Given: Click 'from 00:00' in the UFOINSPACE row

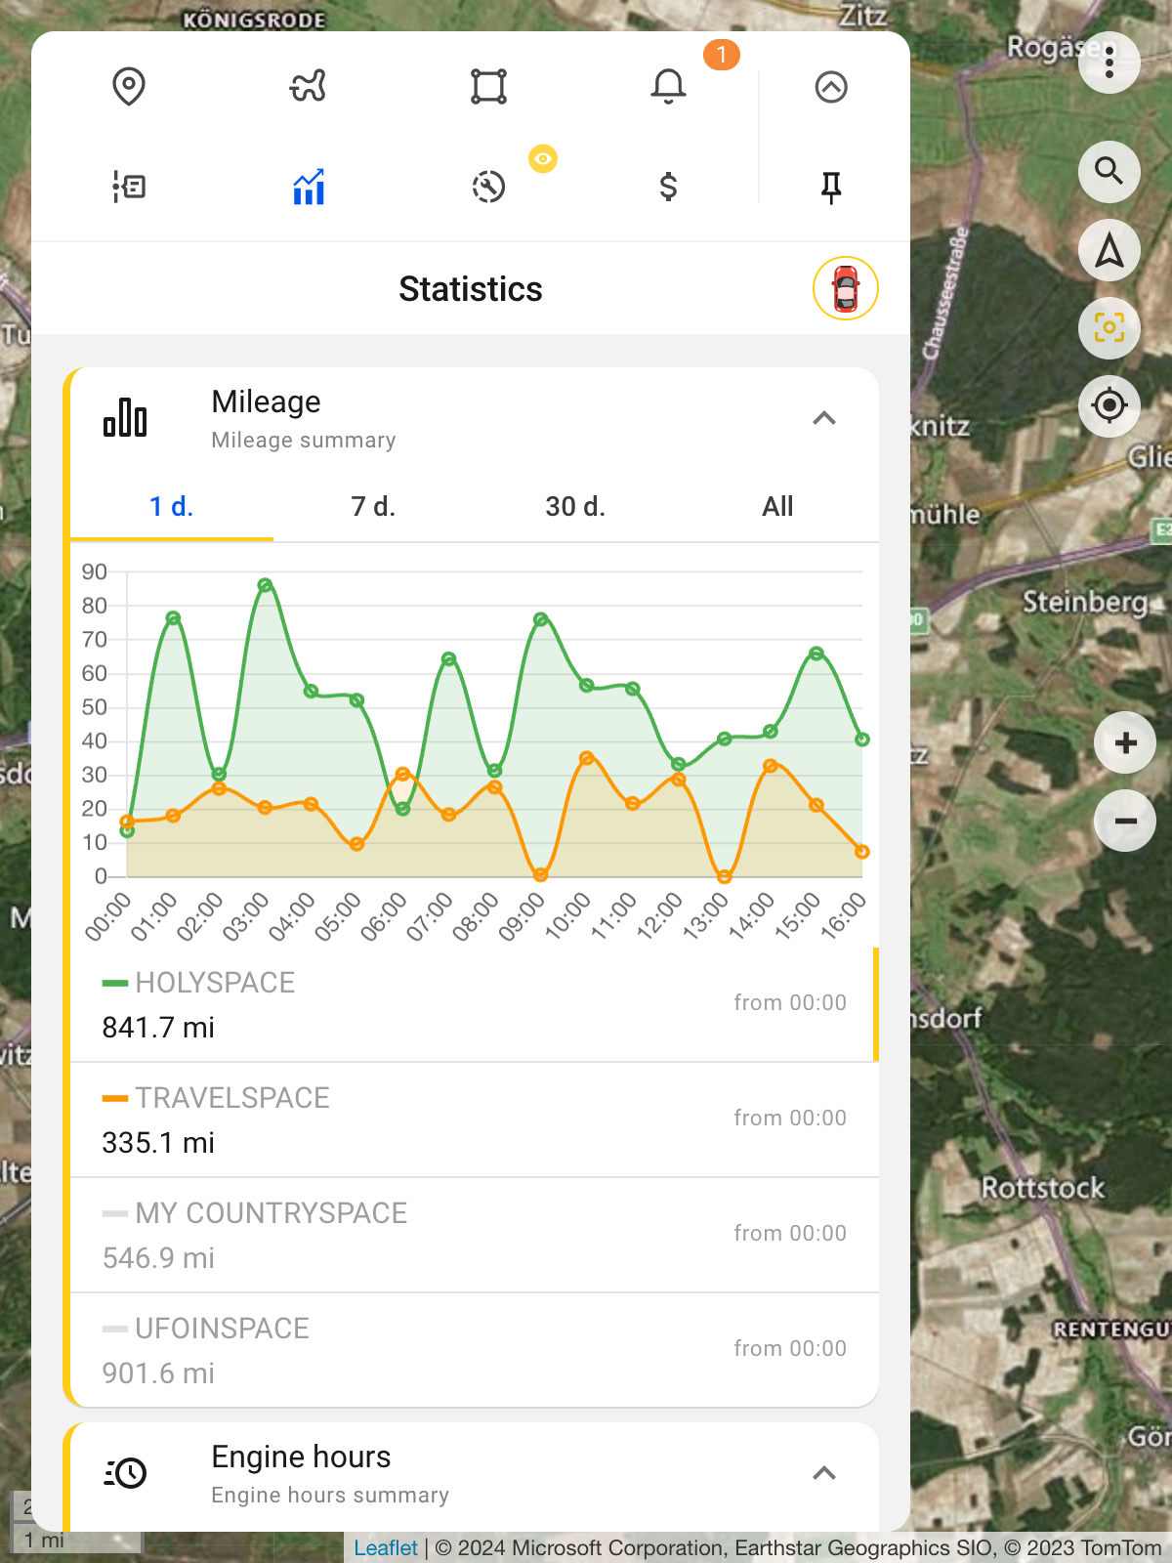Looking at the screenshot, I should (x=790, y=1349).
